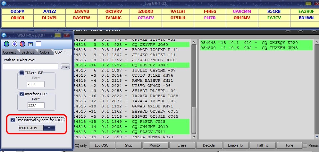The image size is (319, 152).
Task: Select callsign OK1VRV in the log grid
Action: pos(113,11)
